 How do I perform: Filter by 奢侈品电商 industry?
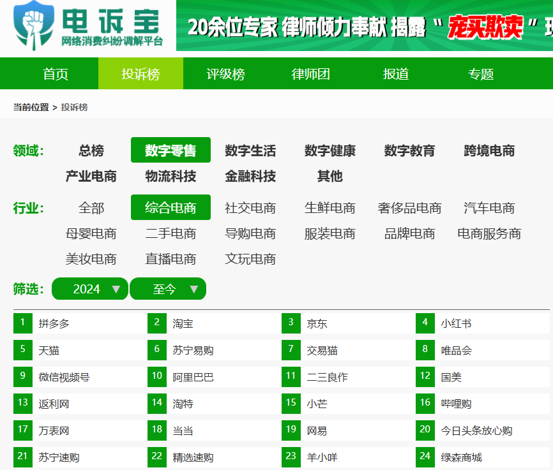pos(409,208)
